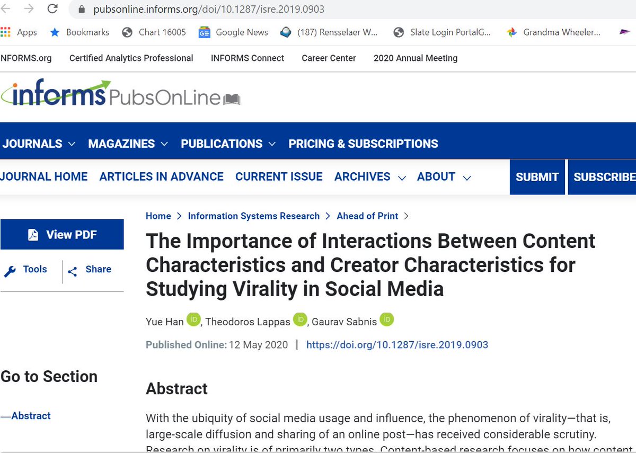Screen dimensions: 636x453
Task: Click the browser forward arrow
Action: [29, 8]
